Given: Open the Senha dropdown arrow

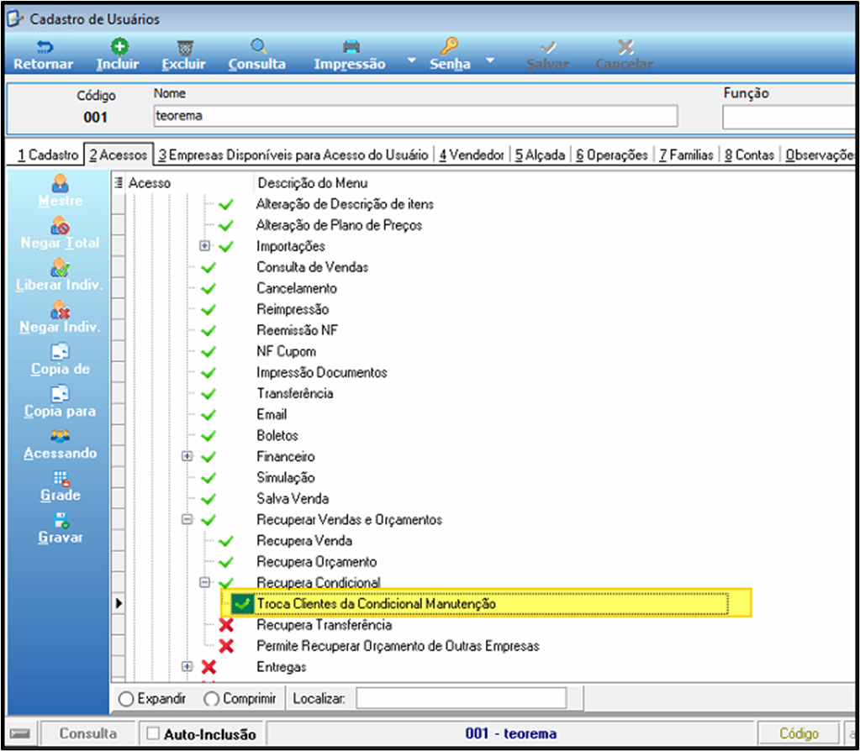Looking at the screenshot, I should [490, 60].
